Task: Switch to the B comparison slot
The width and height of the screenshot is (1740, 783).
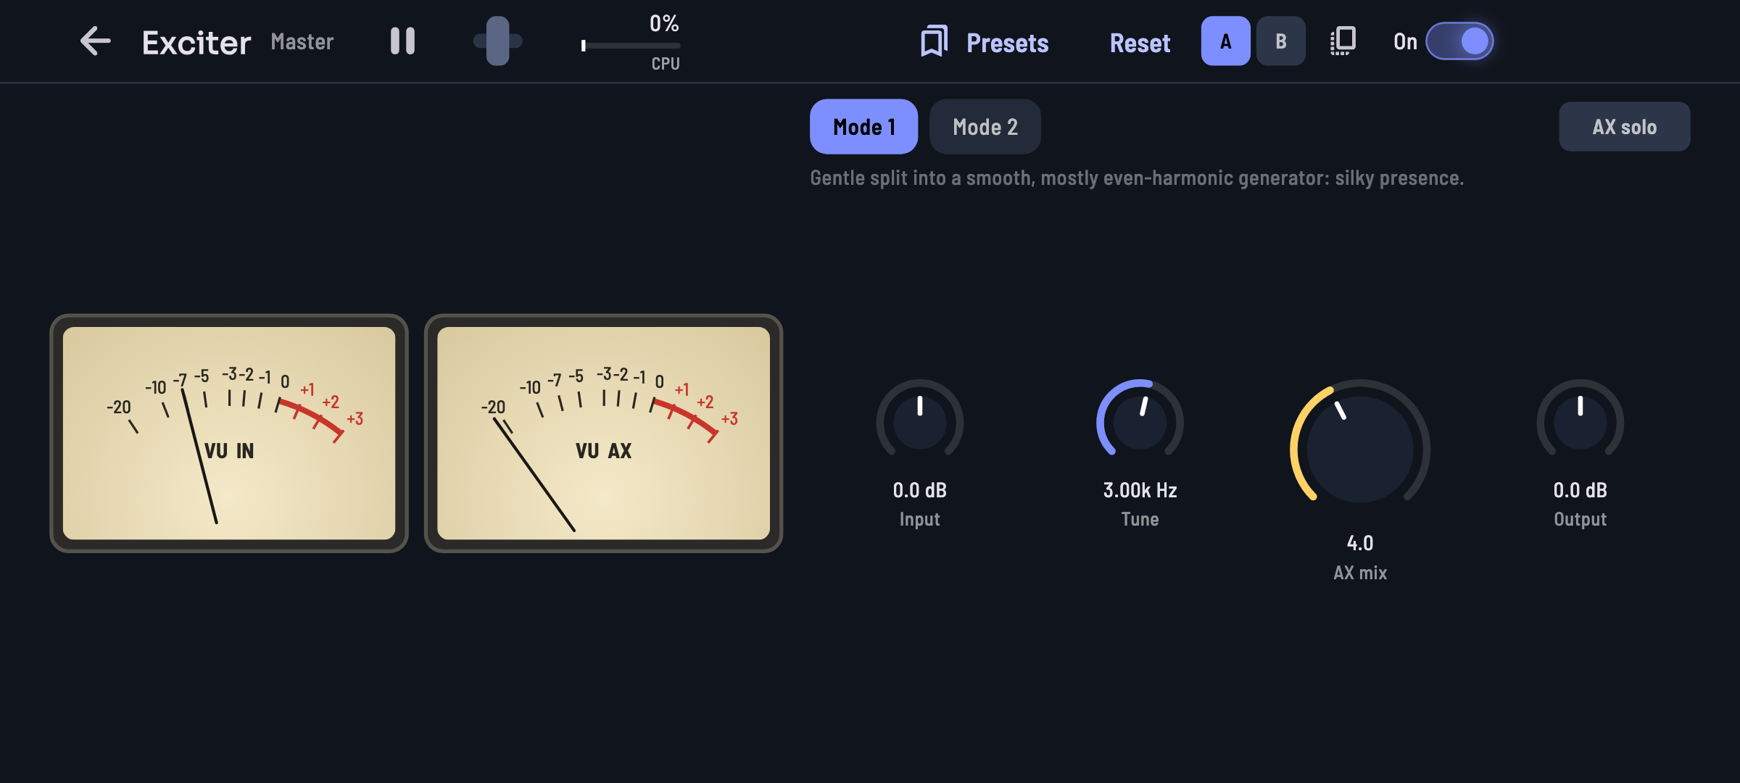Action: point(1280,41)
